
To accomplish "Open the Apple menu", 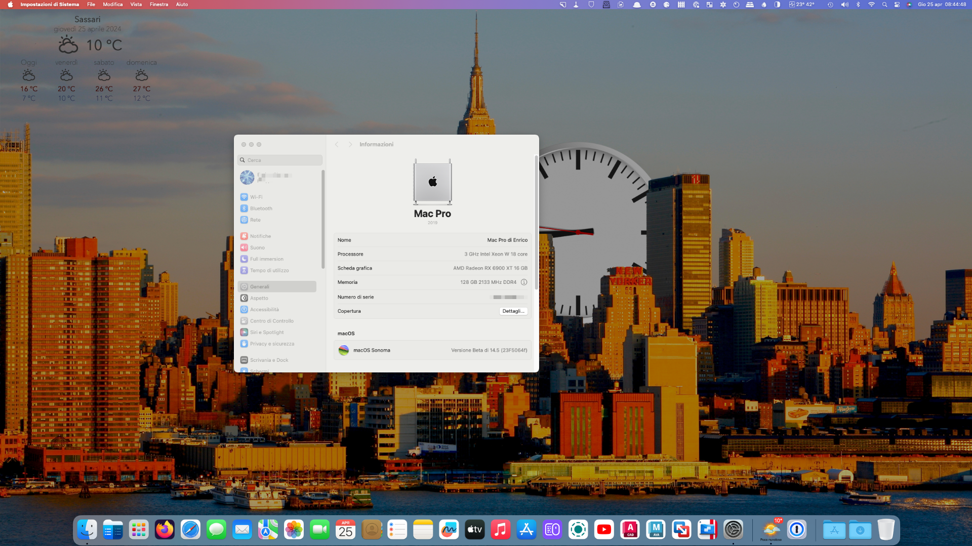I will (x=10, y=5).
